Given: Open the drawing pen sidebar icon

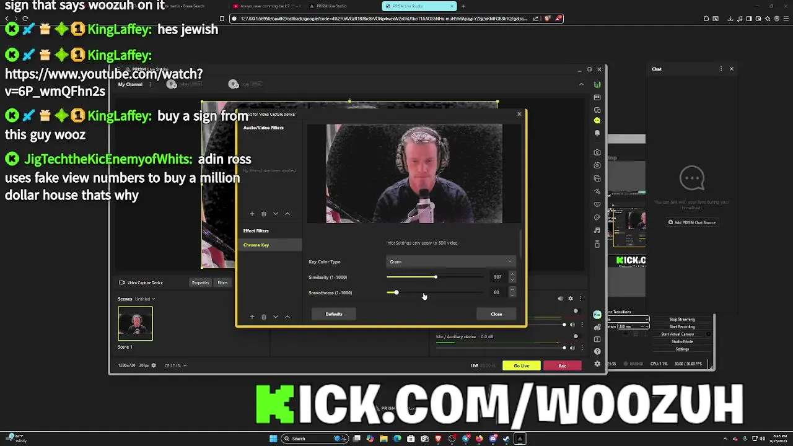Looking at the screenshot, I should coord(597,191).
